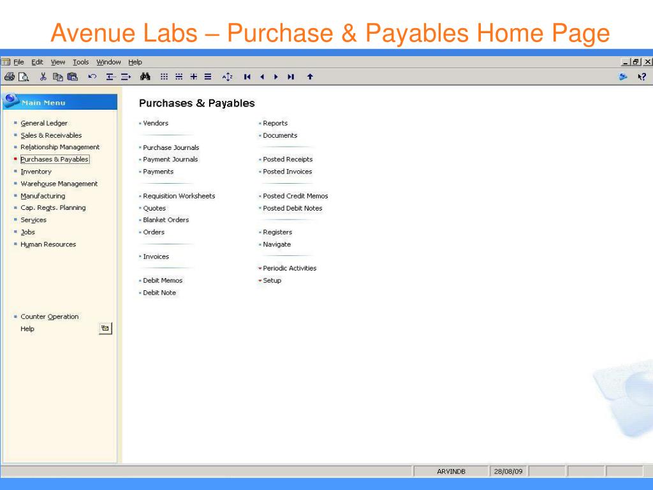This screenshot has height=490, width=653.
Task: Open the Edit menu
Action: pos(37,62)
